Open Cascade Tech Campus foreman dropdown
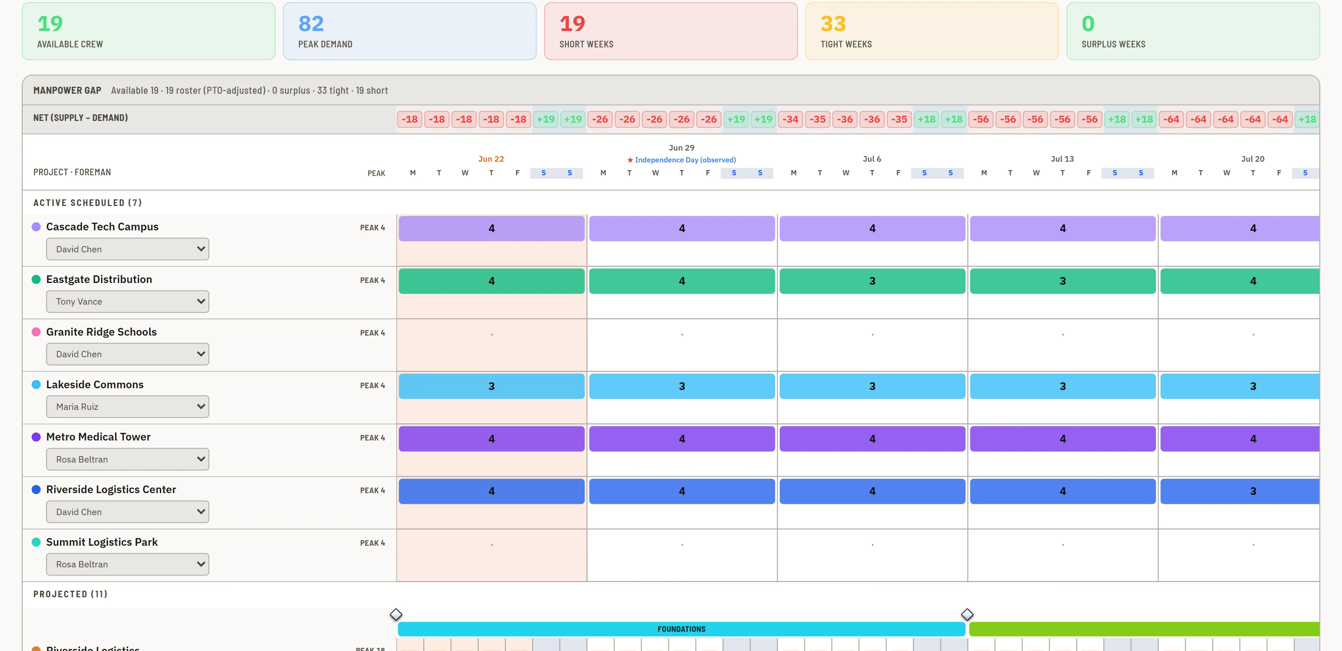The height and width of the screenshot is (651, 1342). pyautogui.click(x=128, y=249)
